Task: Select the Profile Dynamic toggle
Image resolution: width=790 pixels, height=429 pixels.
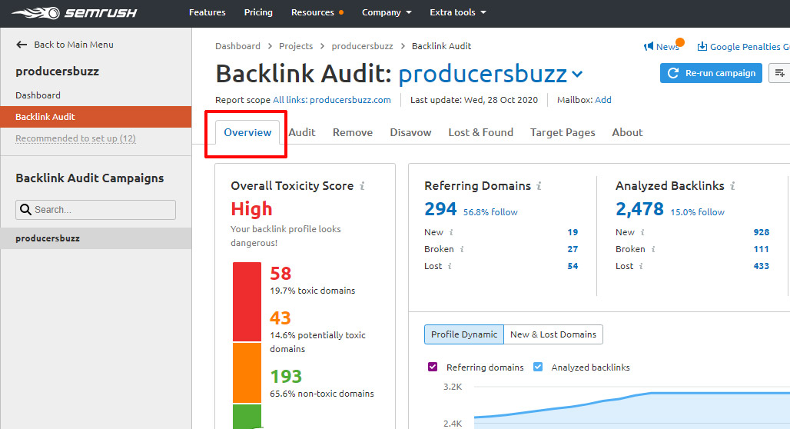Action: coord(464,334)
